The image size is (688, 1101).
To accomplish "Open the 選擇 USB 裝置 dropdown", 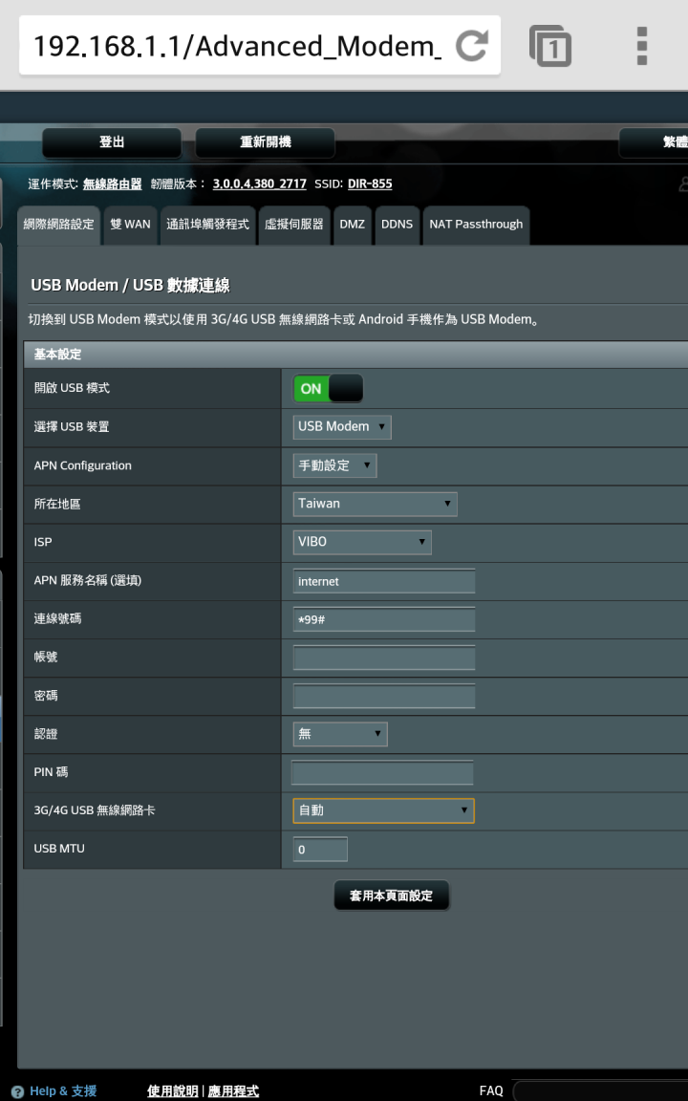I will [x=342, y=427].
